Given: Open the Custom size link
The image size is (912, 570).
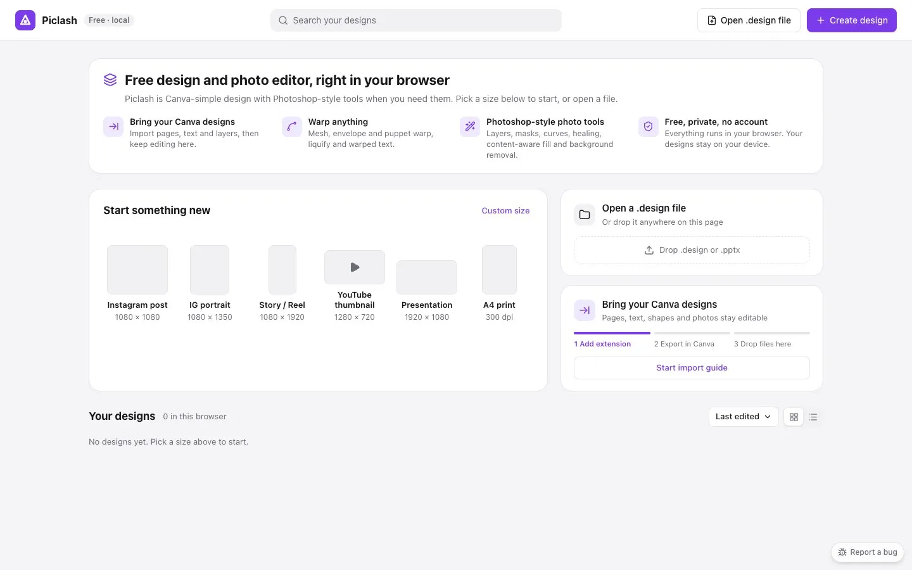Looking at the screenshot, I should 505,211.
